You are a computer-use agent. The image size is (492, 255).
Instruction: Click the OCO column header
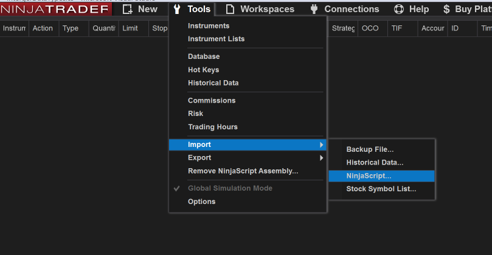tap(372, 28)
